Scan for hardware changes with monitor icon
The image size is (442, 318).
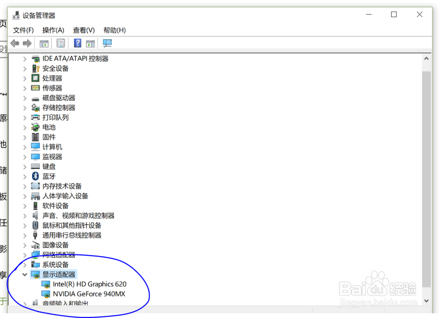[x=107, y=43]
